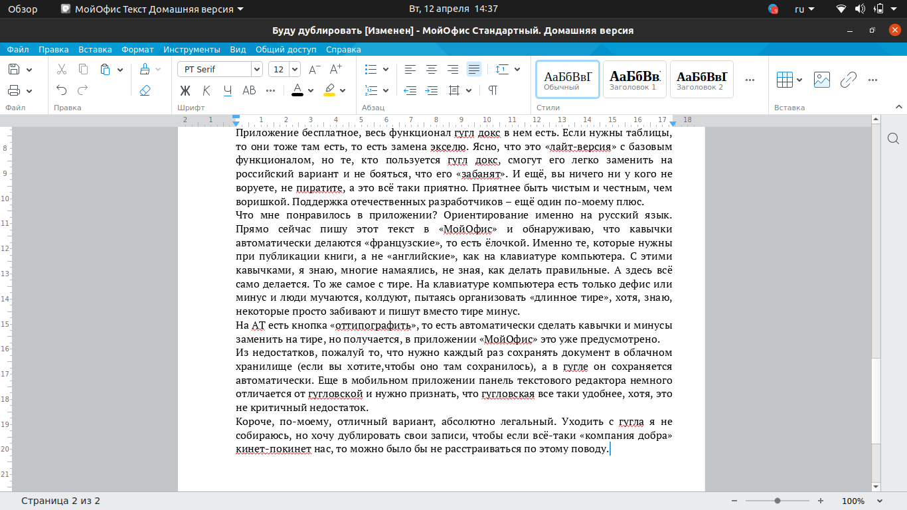Undo the last action
The image size is (907, 510).
(62, 90)
